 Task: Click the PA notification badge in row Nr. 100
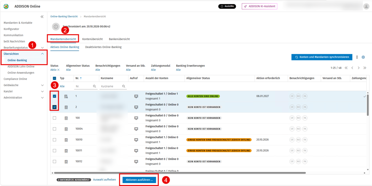[x=305, y=118]
